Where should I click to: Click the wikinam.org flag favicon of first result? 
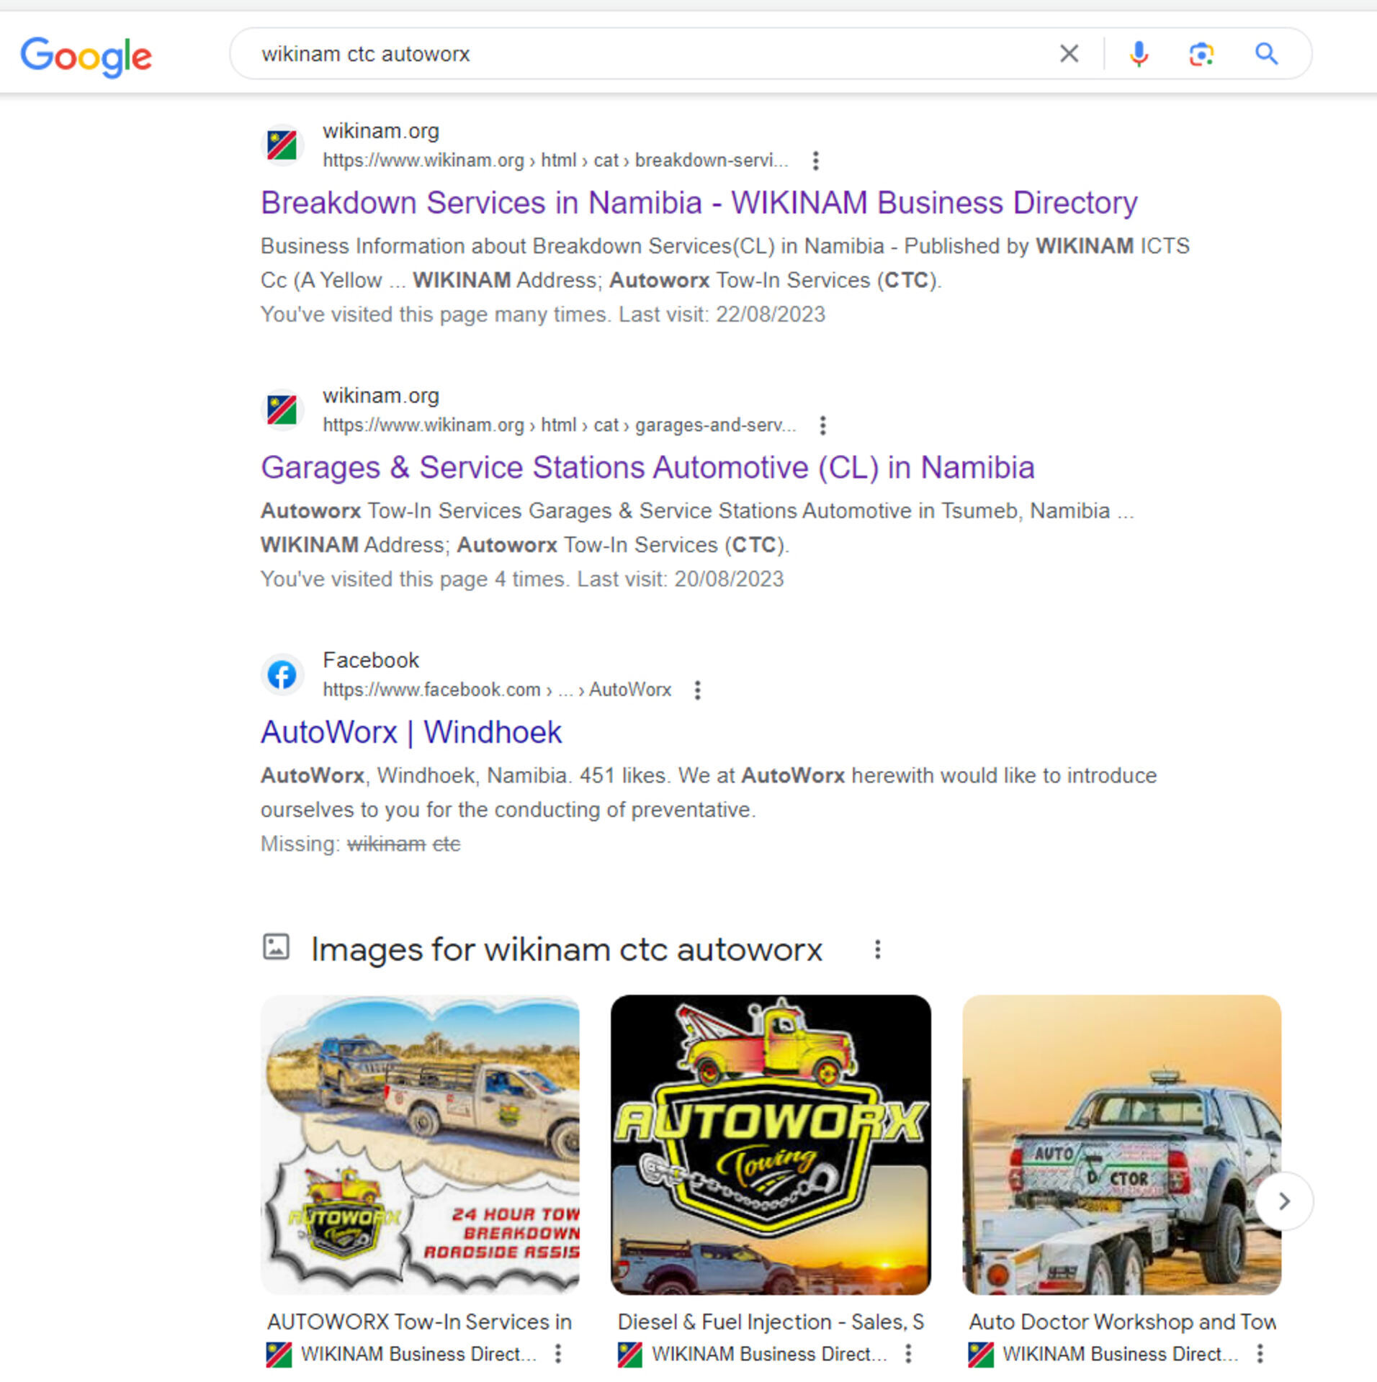coord(282,145)
